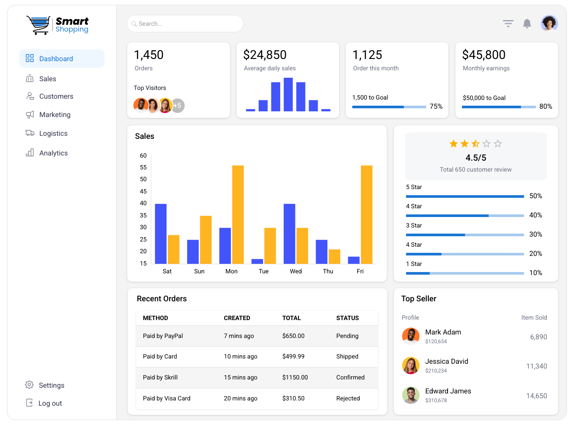Screen dimensions: 573x424
Task: Click the +5 more visitors badge
Action: tap(177, 106)
